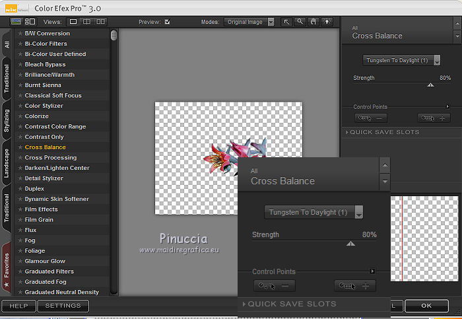The width and height of the screenshot is (462, 319).
Task: Click the Strength slider handle
Action: (431, 85)
